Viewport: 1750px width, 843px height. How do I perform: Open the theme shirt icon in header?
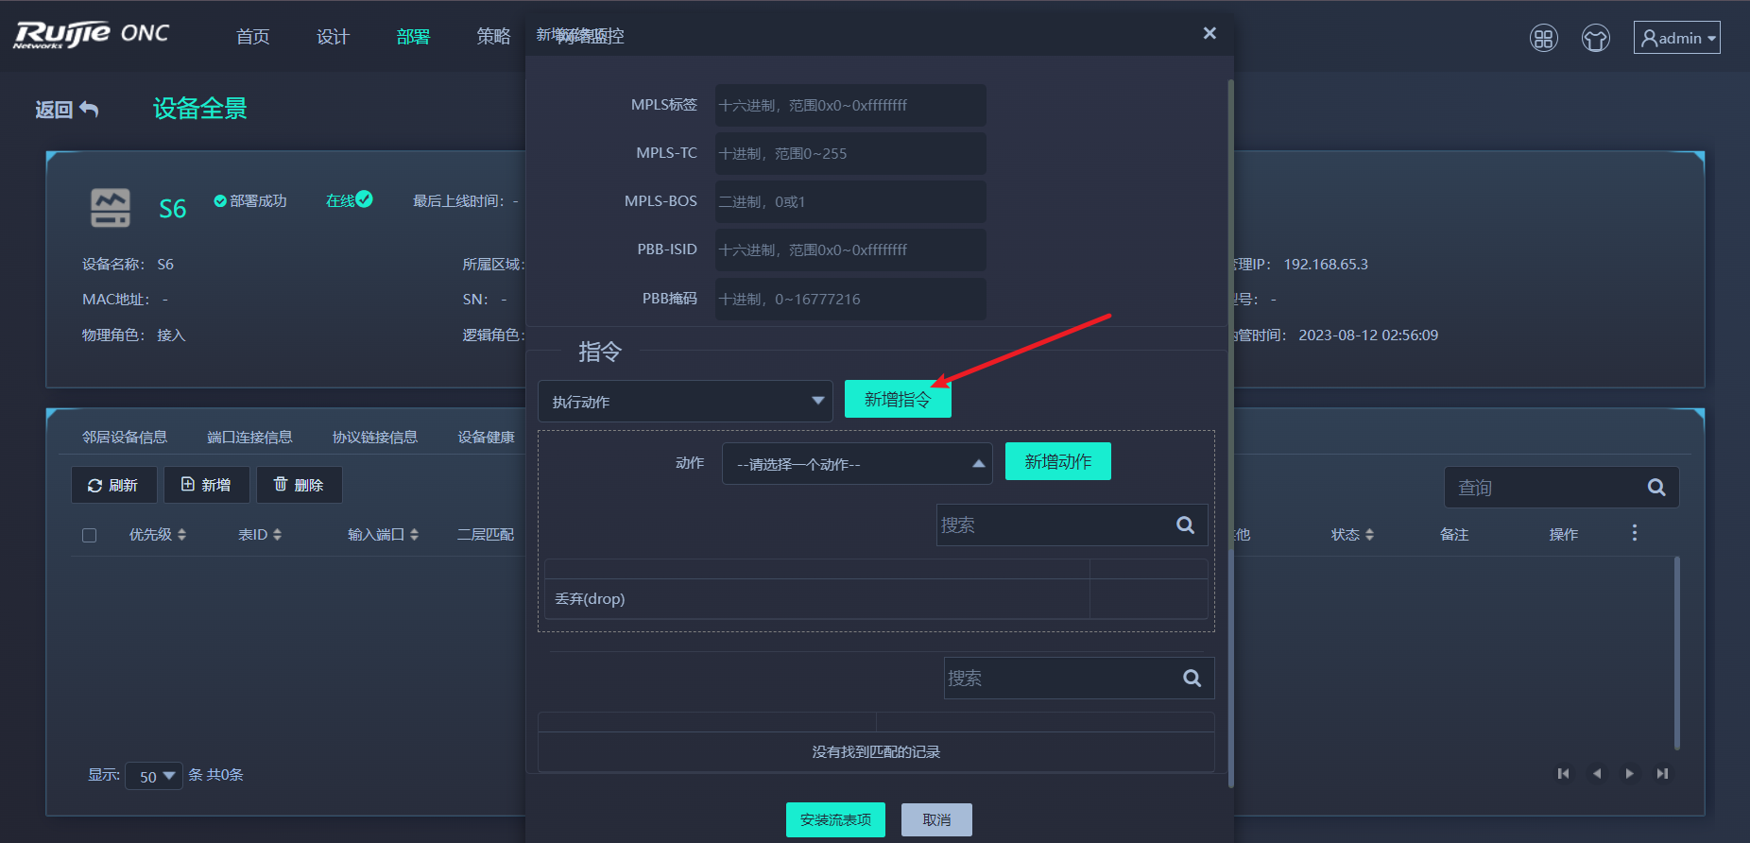coord(1596,38)
